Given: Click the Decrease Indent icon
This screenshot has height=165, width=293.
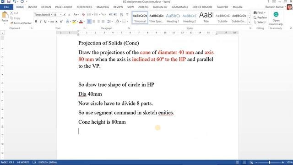Looking at the screenshot, I should [x=111, y=15].
